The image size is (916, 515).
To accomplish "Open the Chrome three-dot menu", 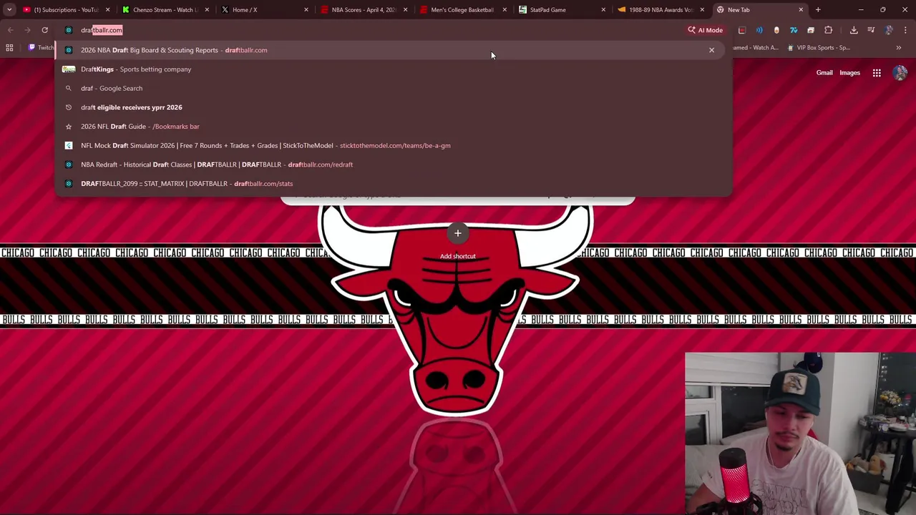I will (x=906, y=30).
